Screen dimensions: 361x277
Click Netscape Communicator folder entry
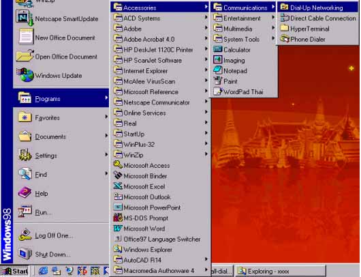tap(160, 102)
